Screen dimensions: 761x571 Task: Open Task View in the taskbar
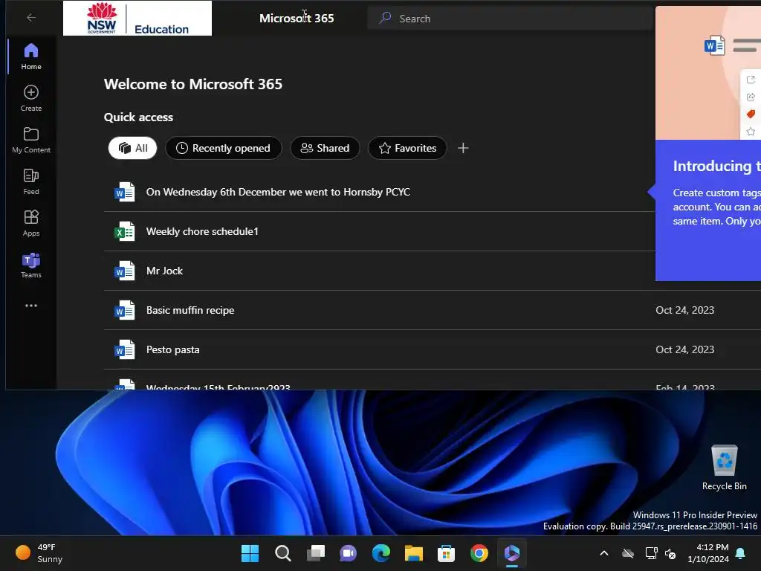pyautogui.click(x=315, y=553)
